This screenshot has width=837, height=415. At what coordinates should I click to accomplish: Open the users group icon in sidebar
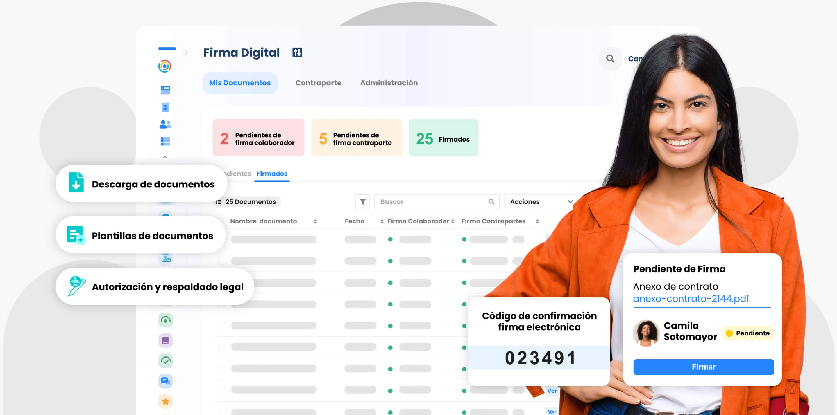coord(165,124)
